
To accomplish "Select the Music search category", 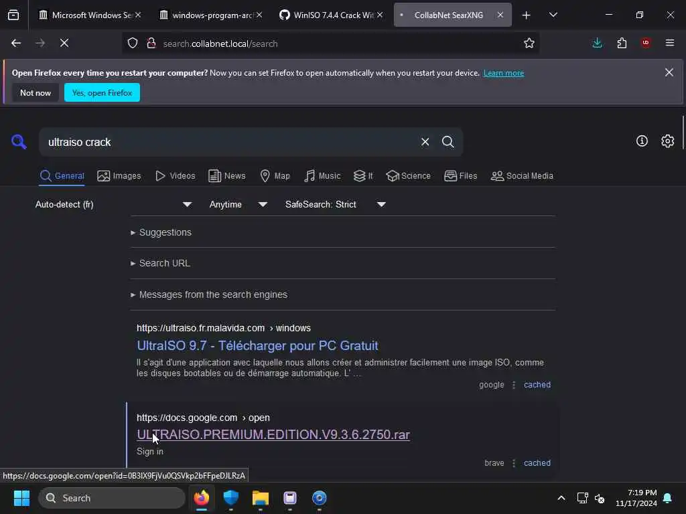I will pyautogui.click(x=322, y=176).
